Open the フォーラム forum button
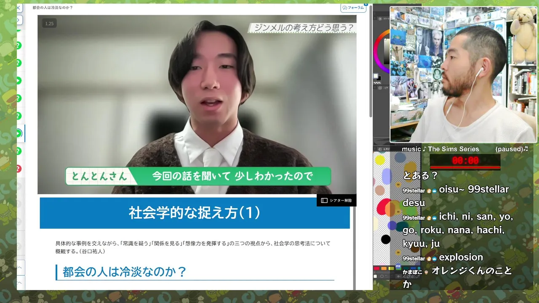539x303 pixels. pos(353,8)
